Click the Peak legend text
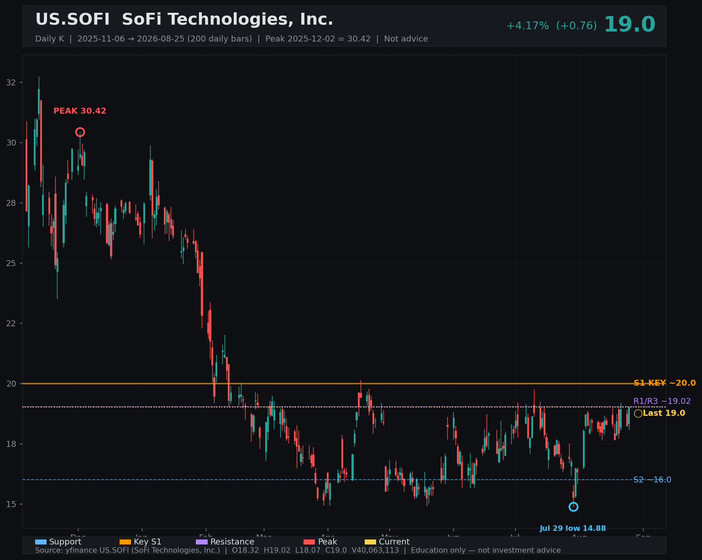The height and width of the screenshot is (560, 702). [327, 542]
